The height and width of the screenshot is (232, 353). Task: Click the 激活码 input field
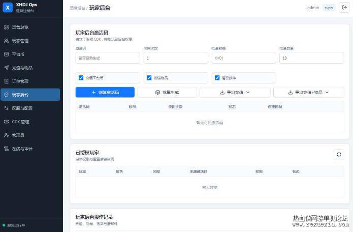108,58
